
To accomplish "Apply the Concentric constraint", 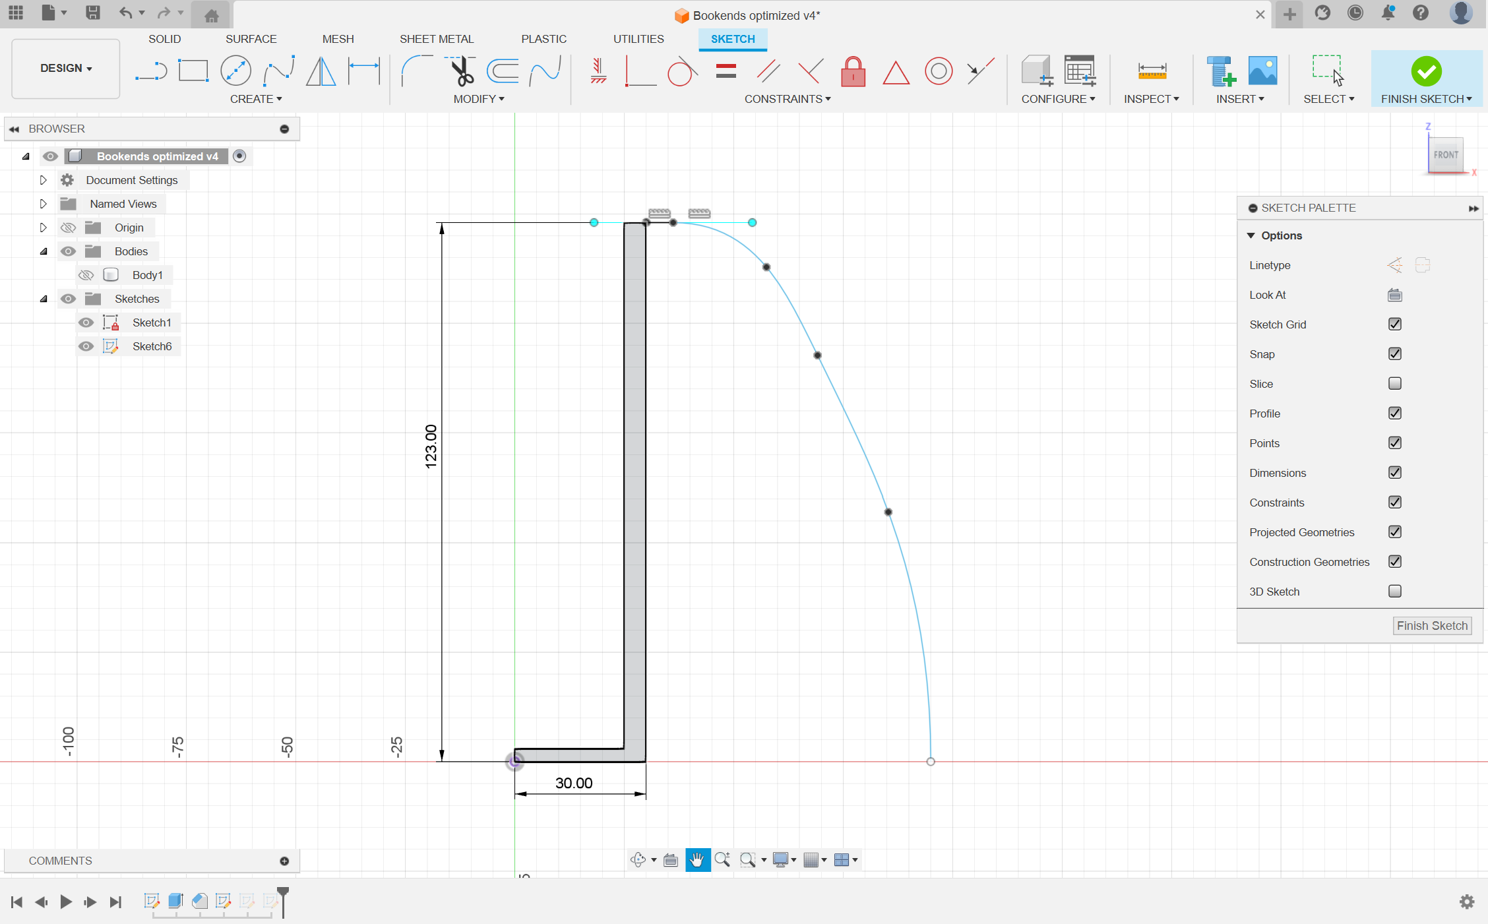I will click(x=939, y=71).
